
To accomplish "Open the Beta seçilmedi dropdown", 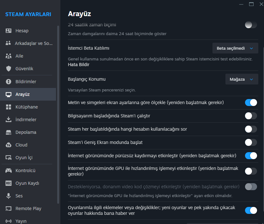I will pos(235,48).
